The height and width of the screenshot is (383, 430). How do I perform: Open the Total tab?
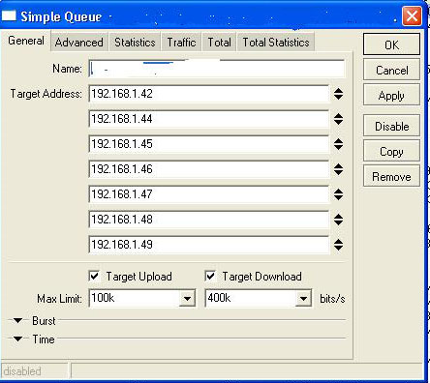coord(219,43)
